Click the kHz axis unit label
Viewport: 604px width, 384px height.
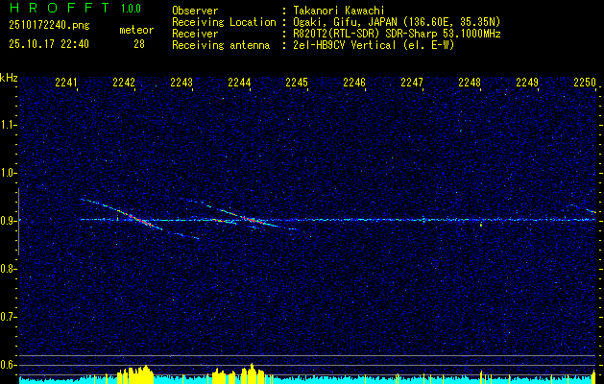[x=9, y=78]
